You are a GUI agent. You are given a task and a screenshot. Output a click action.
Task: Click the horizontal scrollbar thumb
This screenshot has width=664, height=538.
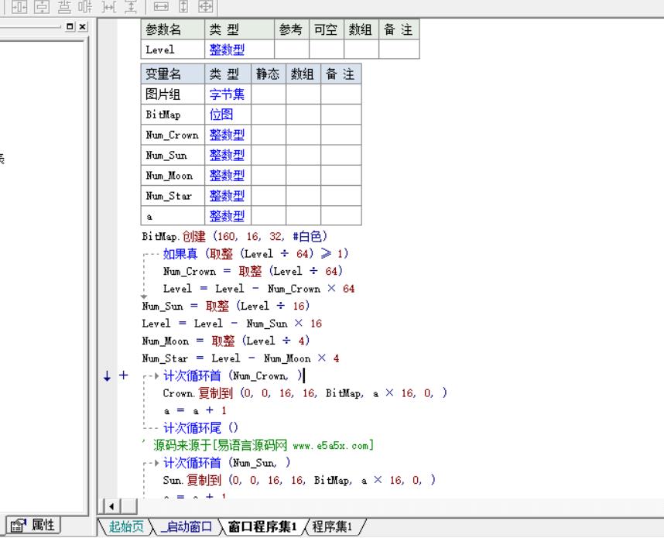coord(128,506)
